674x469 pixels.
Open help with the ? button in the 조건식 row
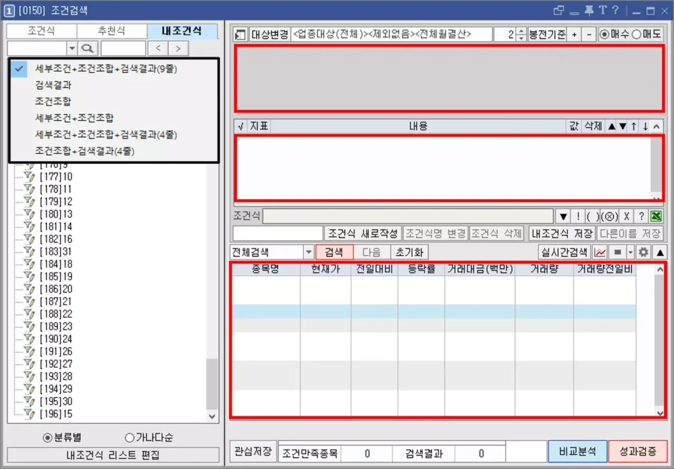point(641,216)
